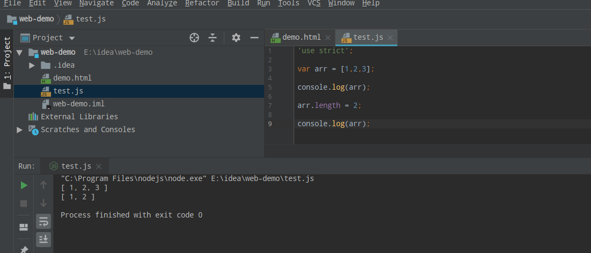The height and width of the screenshot is (253, 591).
Task: Click the var arr = [1,2,3] line
Action: point(336,69)
